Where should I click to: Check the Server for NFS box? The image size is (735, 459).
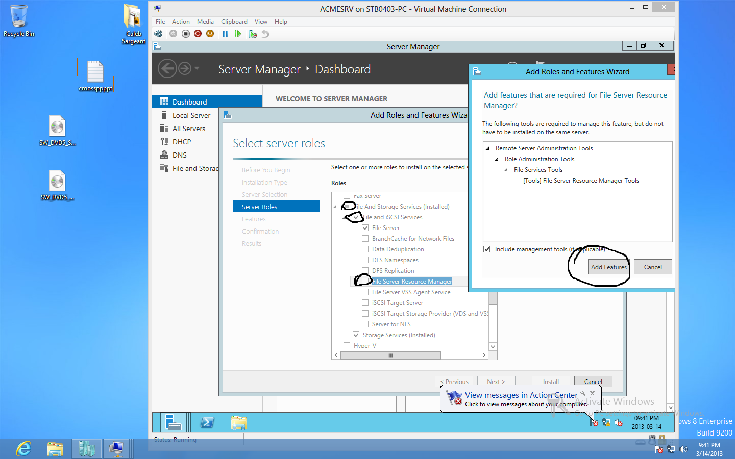click(x=365, y=324)
